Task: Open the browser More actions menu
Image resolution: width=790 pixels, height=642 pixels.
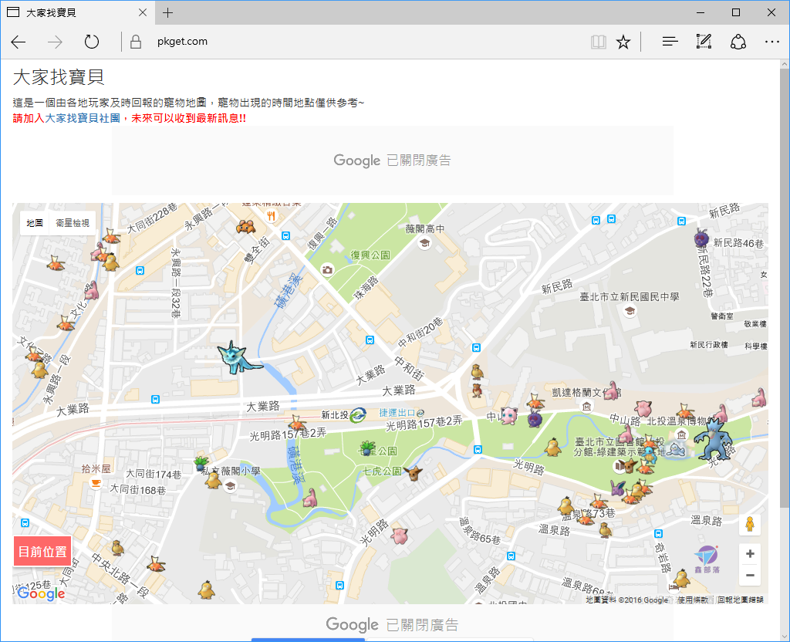Action: (771, 42)
